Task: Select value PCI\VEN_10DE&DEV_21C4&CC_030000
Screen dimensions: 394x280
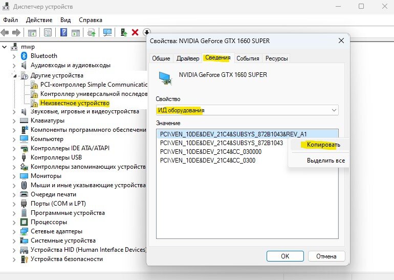Action: pyautogui.click(x=211, y=152)
